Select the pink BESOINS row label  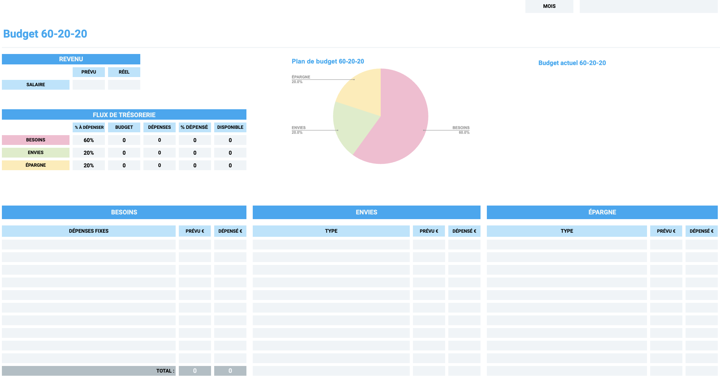point(36,140)
